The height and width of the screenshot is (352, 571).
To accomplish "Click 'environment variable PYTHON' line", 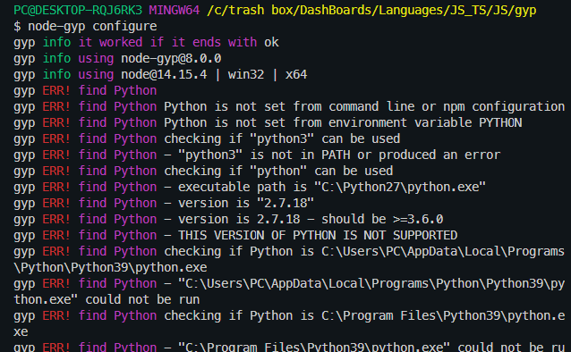I will pos(268,123).
